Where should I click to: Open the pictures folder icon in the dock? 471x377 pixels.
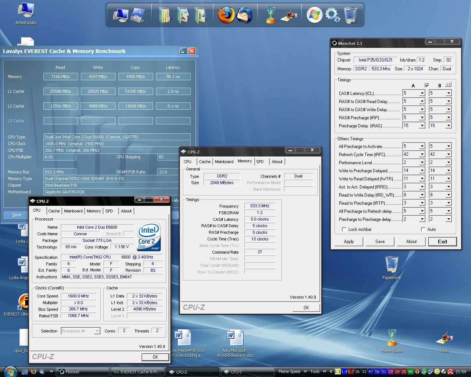[x=183, y=15]
